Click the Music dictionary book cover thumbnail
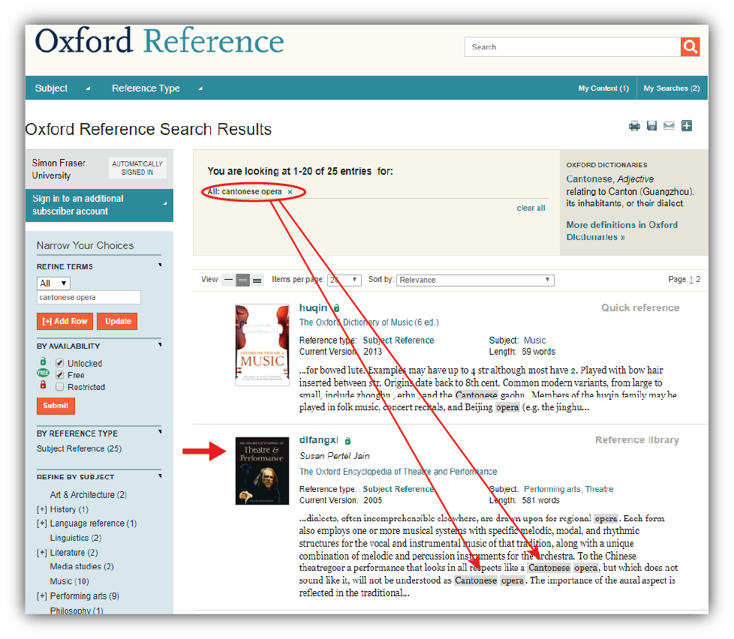Image resolution: width=734 pixels, height=639 pixels. tap(262, 345)
